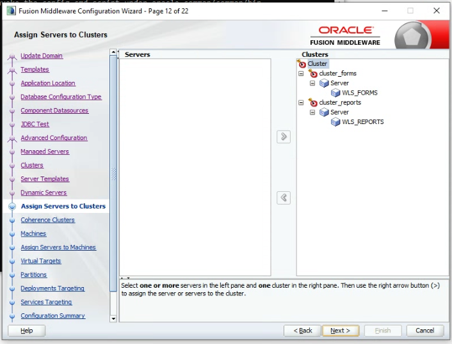Click the Help button

26,331
